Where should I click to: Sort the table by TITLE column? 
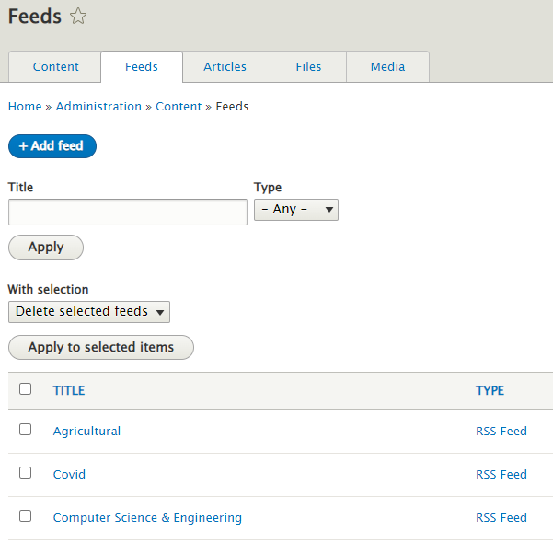click(69, 391)
